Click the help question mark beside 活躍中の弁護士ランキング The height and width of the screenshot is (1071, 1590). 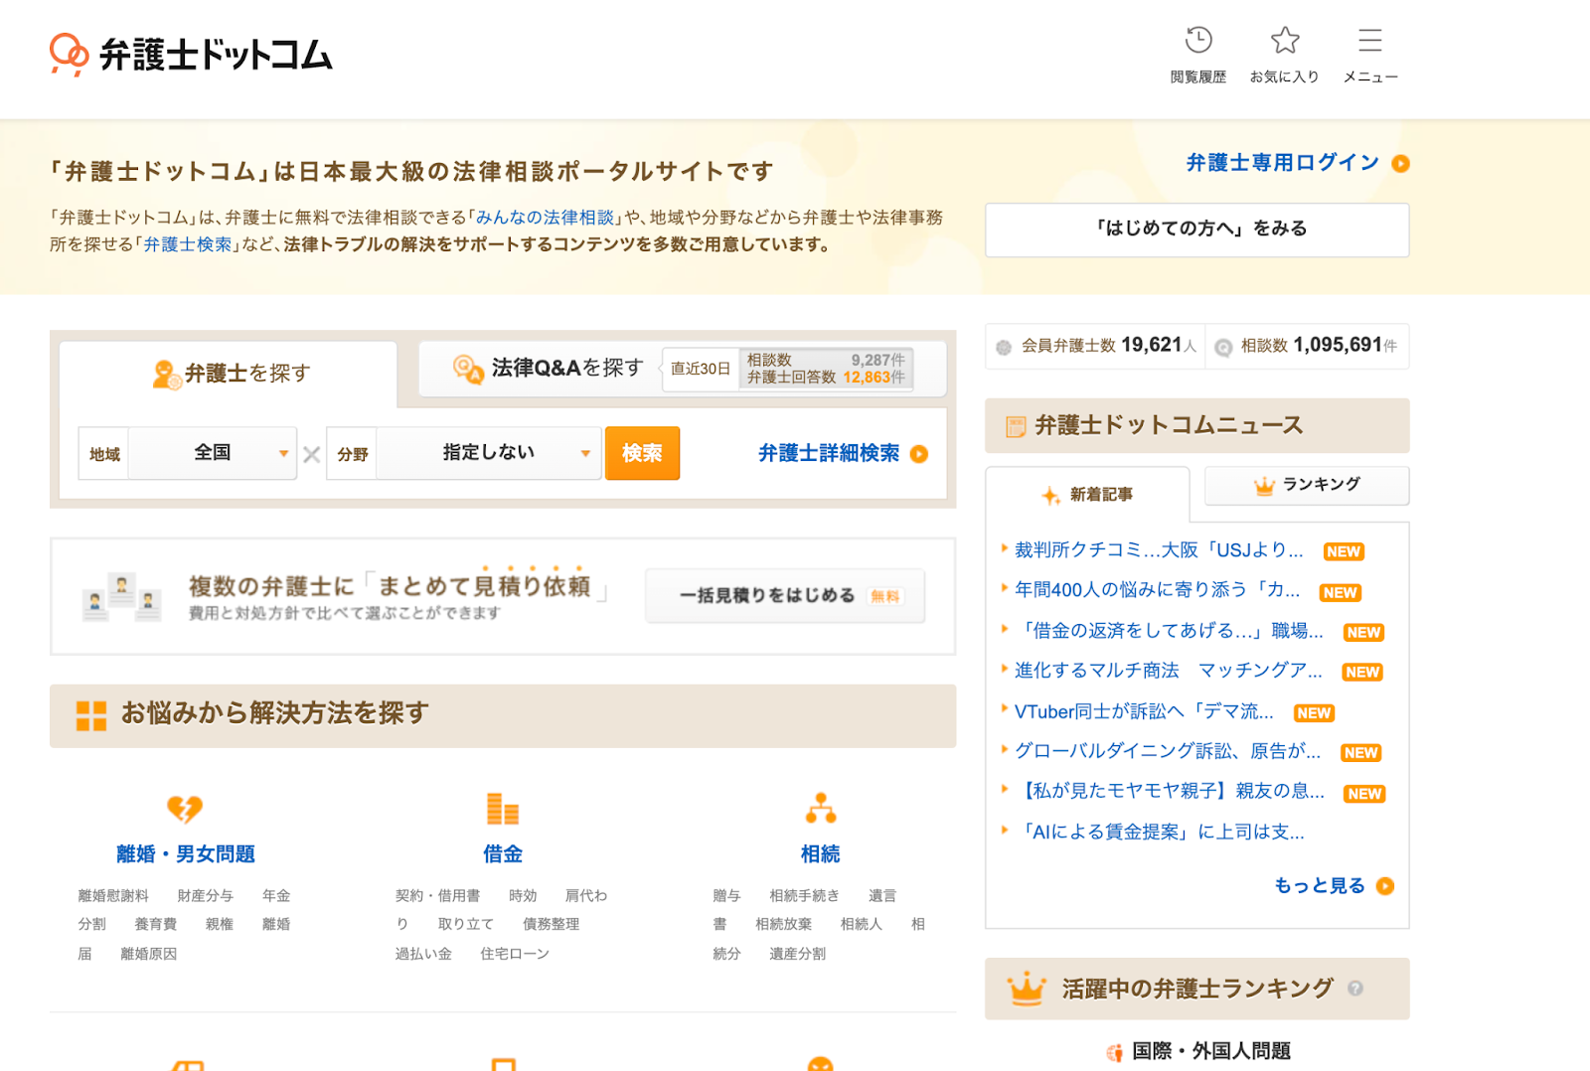point(1355,989)
